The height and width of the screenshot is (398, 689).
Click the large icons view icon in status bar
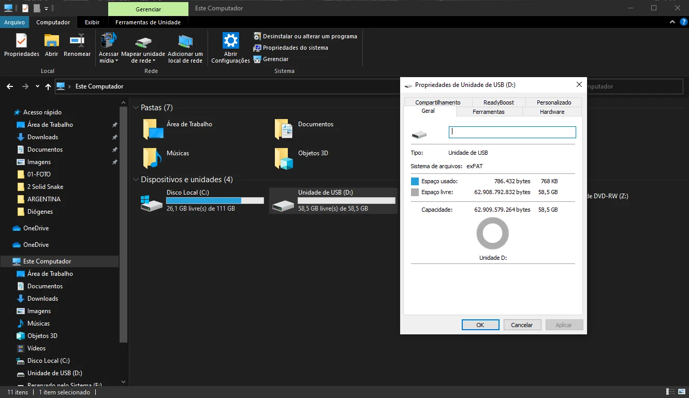tap(681, 392)
